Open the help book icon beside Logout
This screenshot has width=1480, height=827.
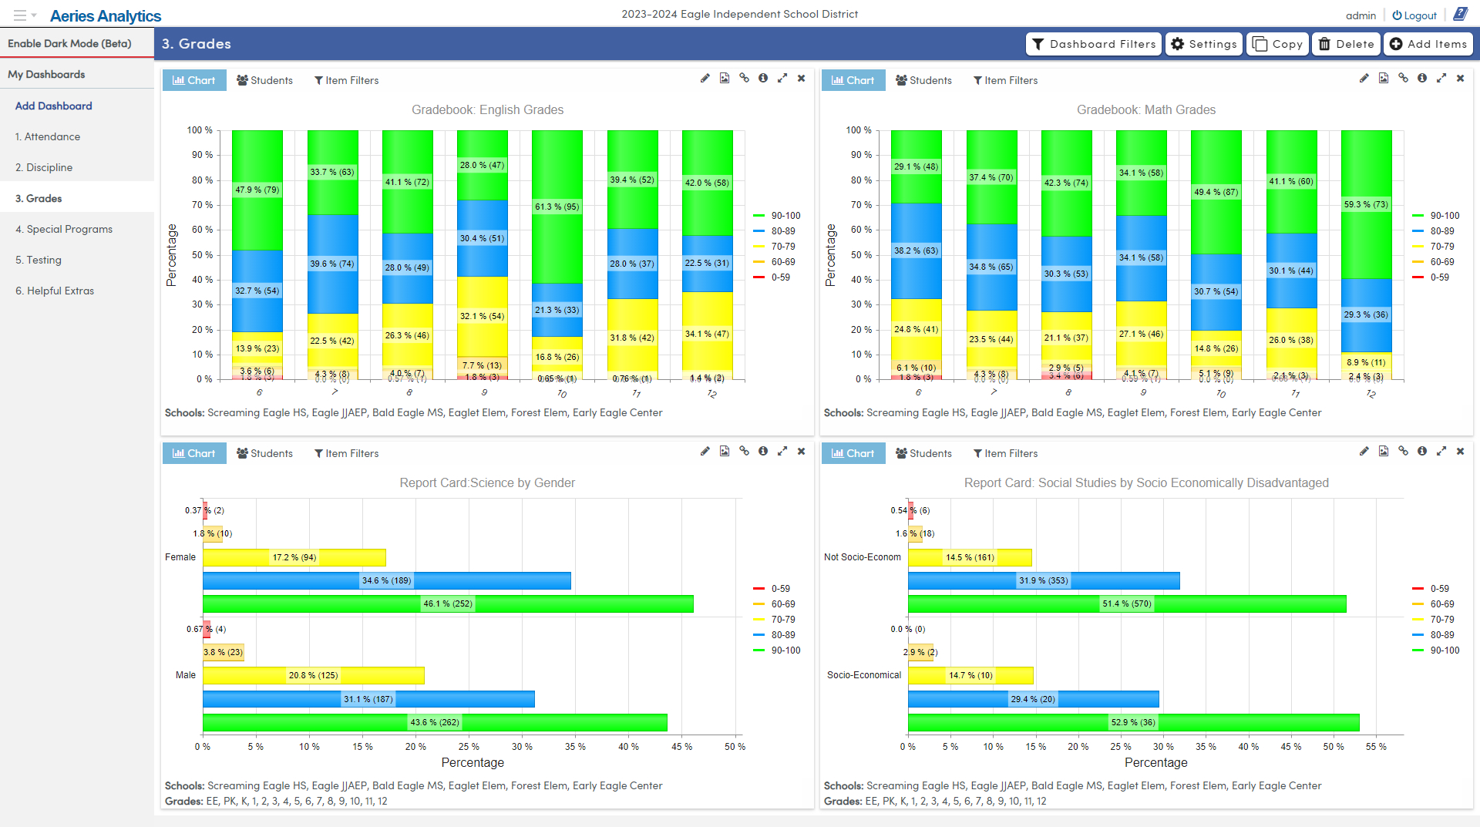click(x=1460, y=15)
